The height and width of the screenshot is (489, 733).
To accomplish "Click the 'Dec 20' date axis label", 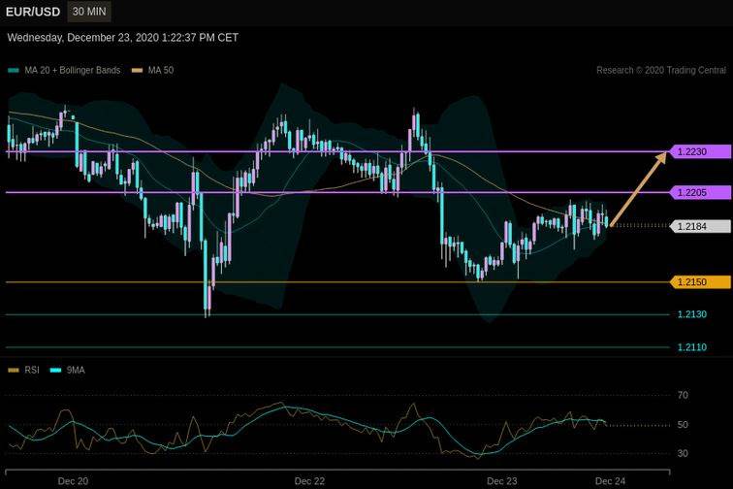I will (x=73, y=481).
